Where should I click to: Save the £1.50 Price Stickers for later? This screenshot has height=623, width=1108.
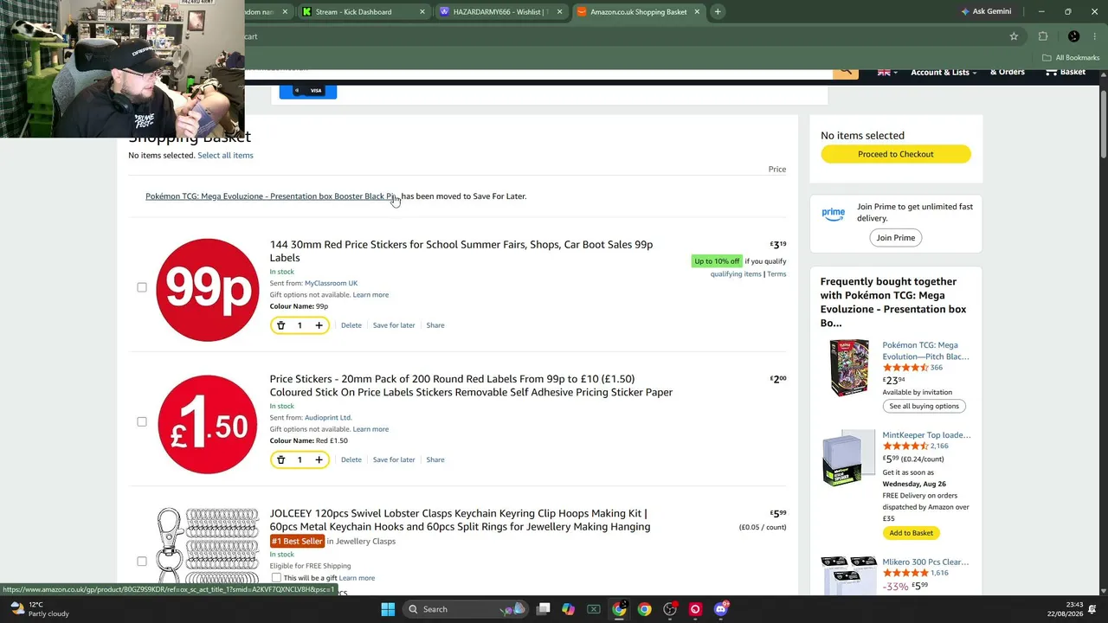pyautogui.click(x=394, y=459)
